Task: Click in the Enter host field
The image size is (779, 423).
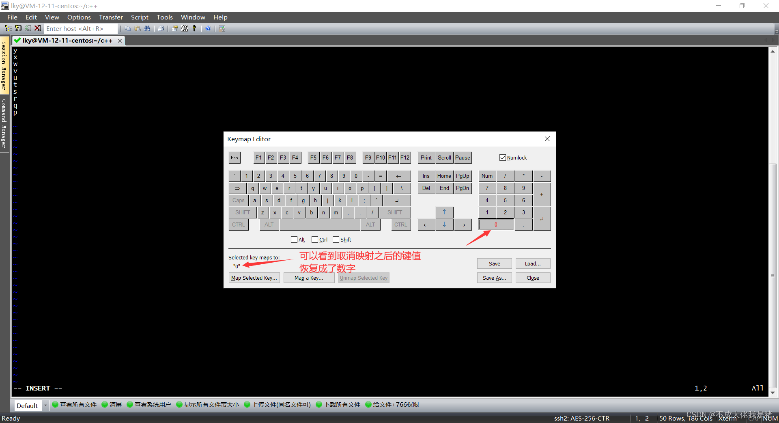Action: [x=80, y=28]
